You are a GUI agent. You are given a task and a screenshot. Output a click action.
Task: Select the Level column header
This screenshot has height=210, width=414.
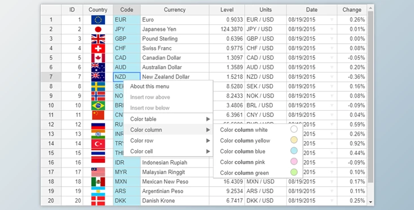pos(227,10)
